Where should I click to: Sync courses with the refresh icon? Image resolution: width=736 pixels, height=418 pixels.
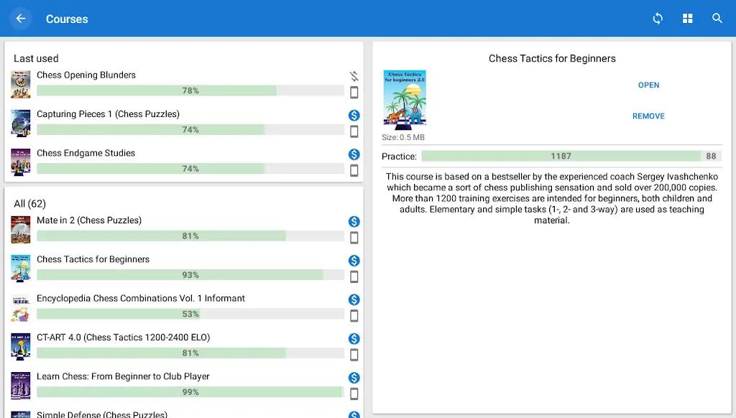[x=658, y=19]
